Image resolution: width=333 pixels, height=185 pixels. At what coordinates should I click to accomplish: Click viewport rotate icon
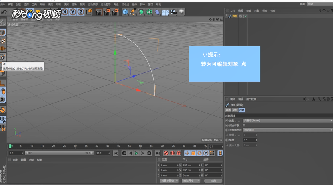click(x=217, y=19)
